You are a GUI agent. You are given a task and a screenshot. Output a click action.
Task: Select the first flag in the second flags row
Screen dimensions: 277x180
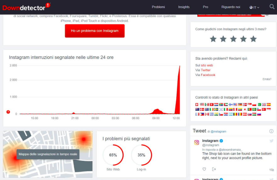point(197,109)
